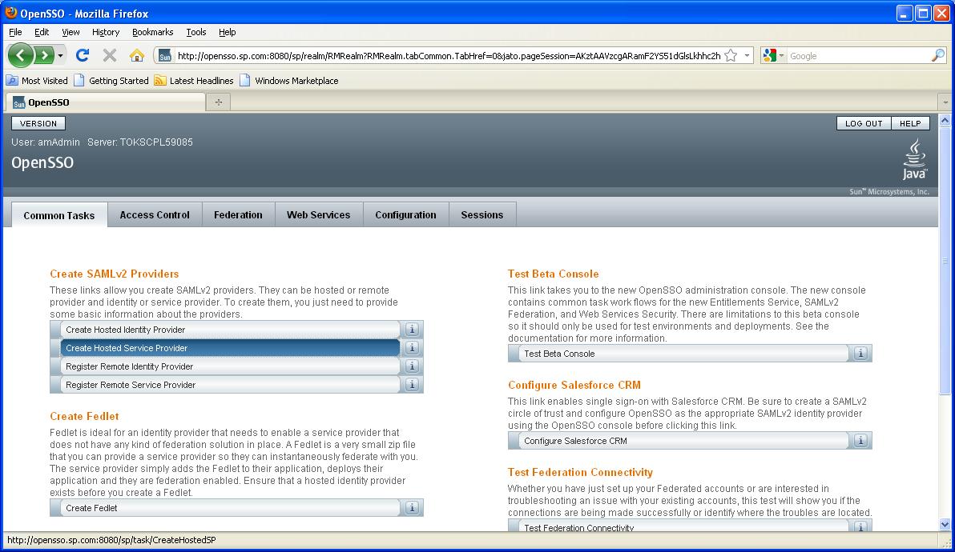The width and height of the screenshot is (955, 552).
Task: Click Create Hosted Service Provider link
Action: [230, 348]
